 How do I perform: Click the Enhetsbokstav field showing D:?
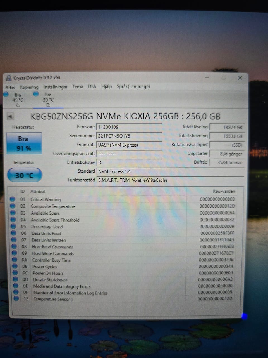point(129,162)
